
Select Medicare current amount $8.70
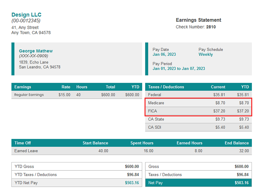tap(220, 103)
